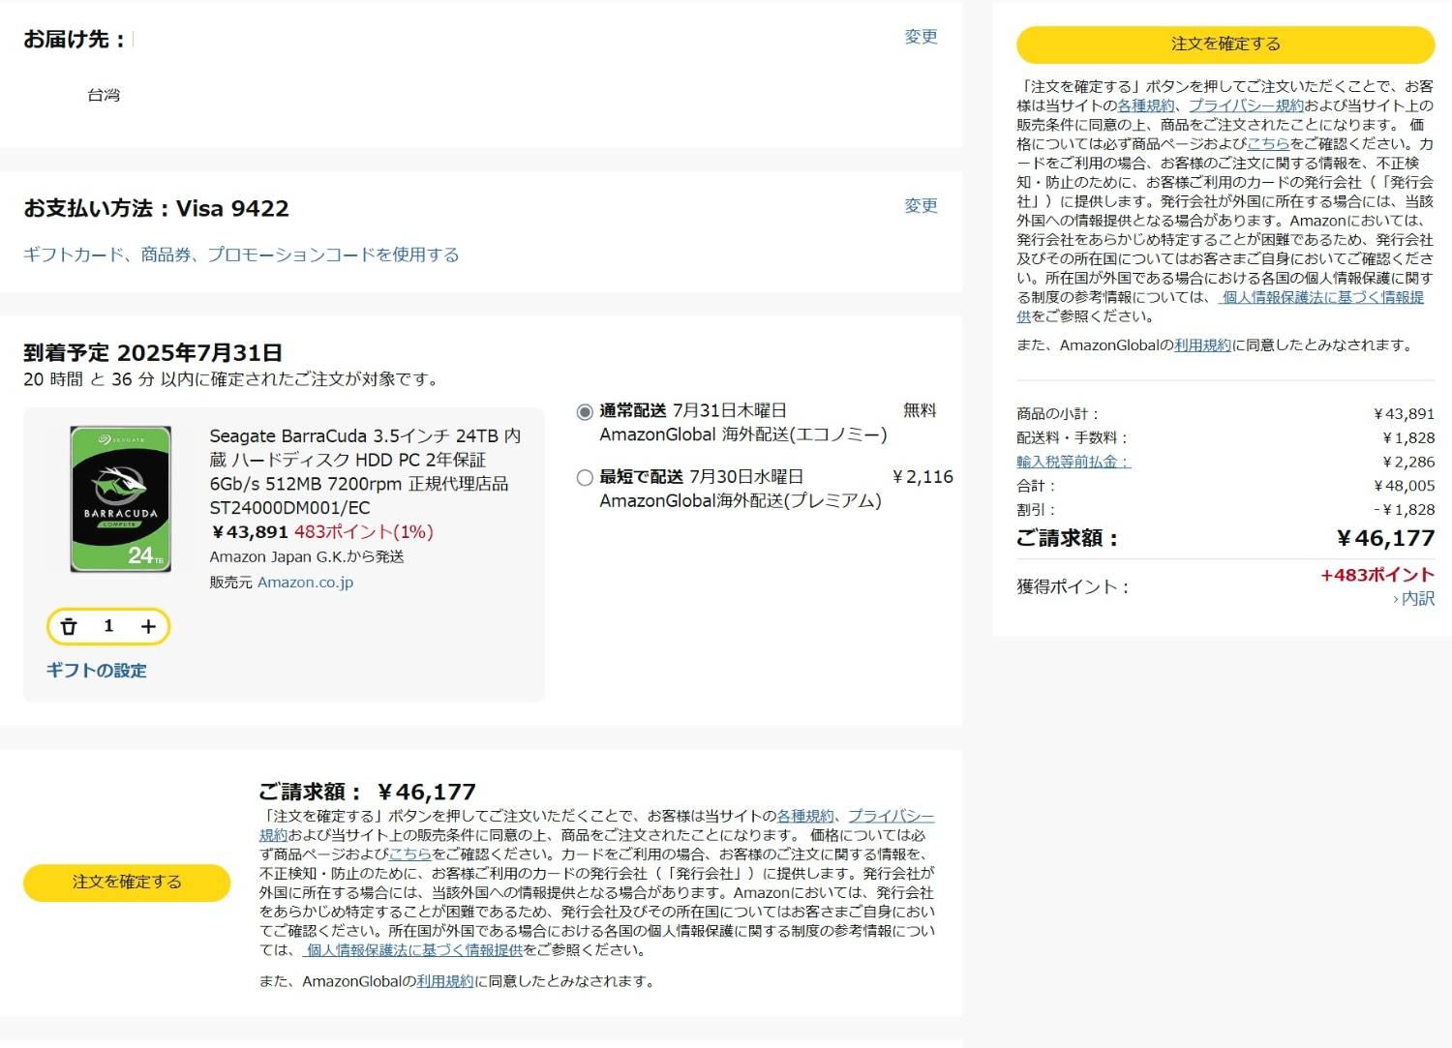Click the bottom-left 注文を確定する button
The width and height of the screenshot is (1452, 1048).
pyautogui.click(x=127, y=882)
